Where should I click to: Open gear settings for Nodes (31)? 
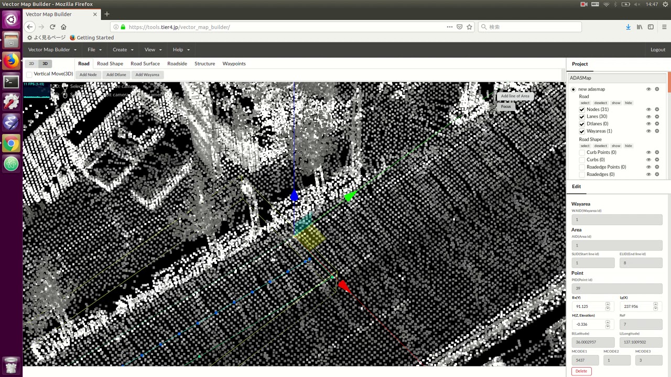tap(657, 109)
